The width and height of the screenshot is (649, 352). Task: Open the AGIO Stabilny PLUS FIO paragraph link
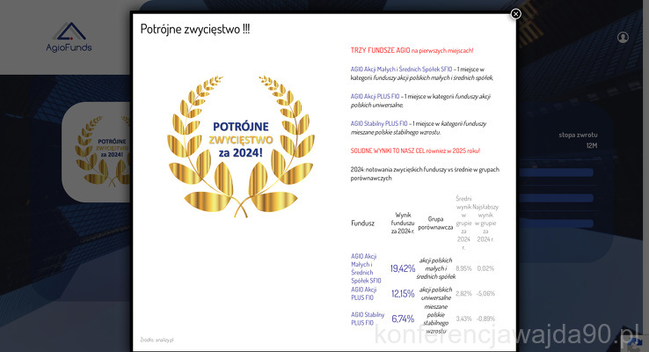(x=382, y=123)
